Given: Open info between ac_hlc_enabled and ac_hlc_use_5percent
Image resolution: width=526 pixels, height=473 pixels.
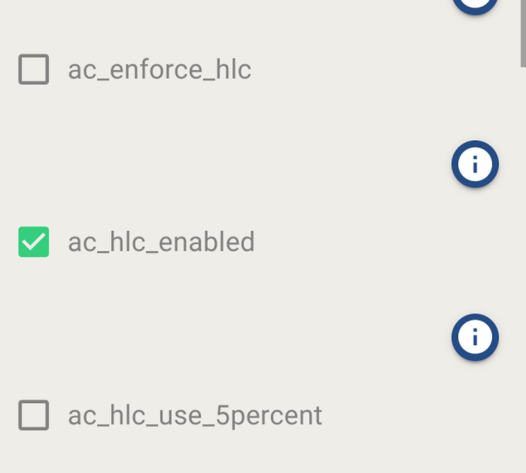Looking at the screenshot, I should pos(475,337).
